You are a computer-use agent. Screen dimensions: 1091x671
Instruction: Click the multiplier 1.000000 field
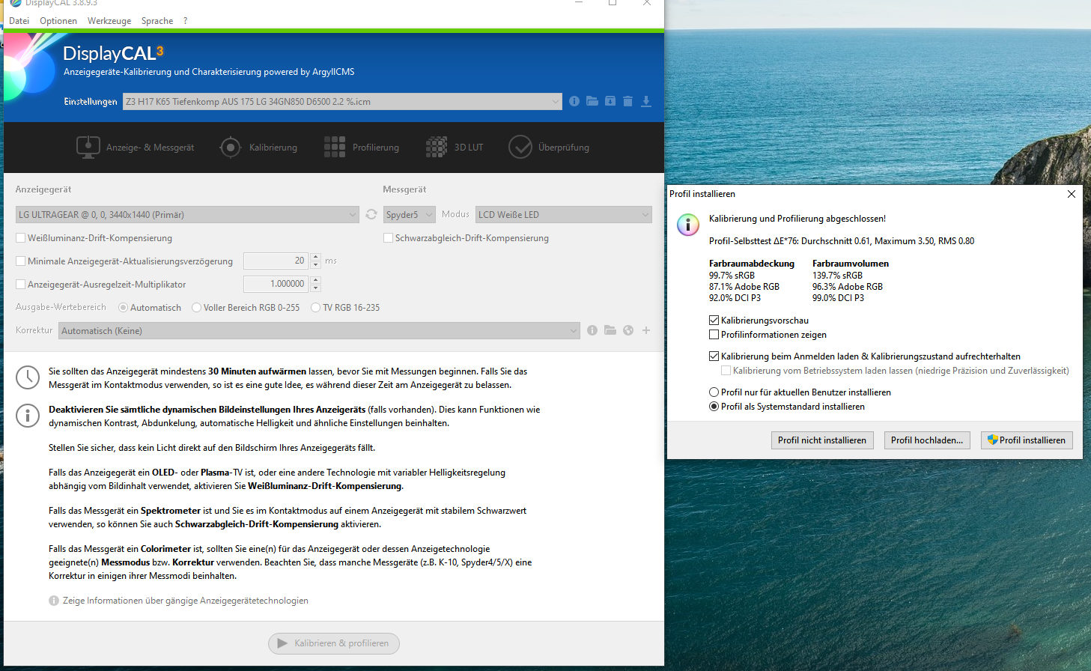pos(276,284)
